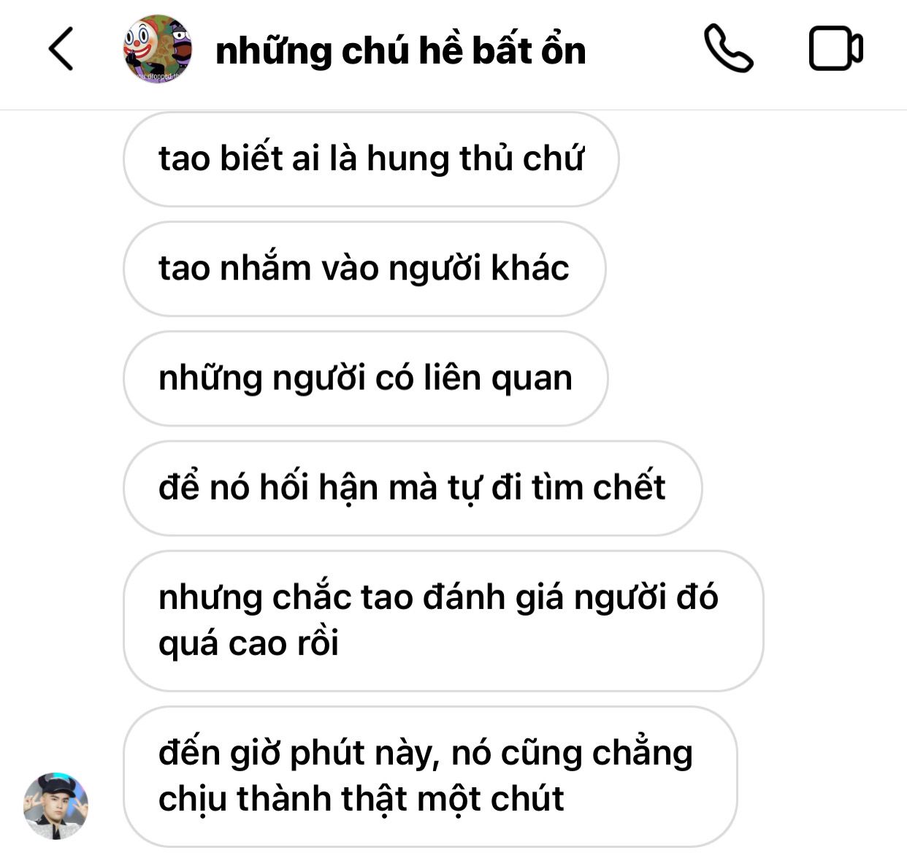Image resolution: width=907 pixels, height=861 pixels.
Task: Select message starting "đến giờ phút này"
Action: 430,776
